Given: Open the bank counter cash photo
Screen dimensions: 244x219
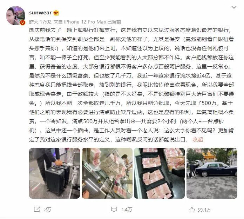Looking at the screenshot, I should (x=107, y=173).
